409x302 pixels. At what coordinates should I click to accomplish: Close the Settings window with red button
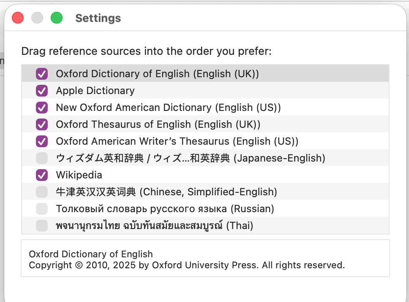click(x=18, y=18)
